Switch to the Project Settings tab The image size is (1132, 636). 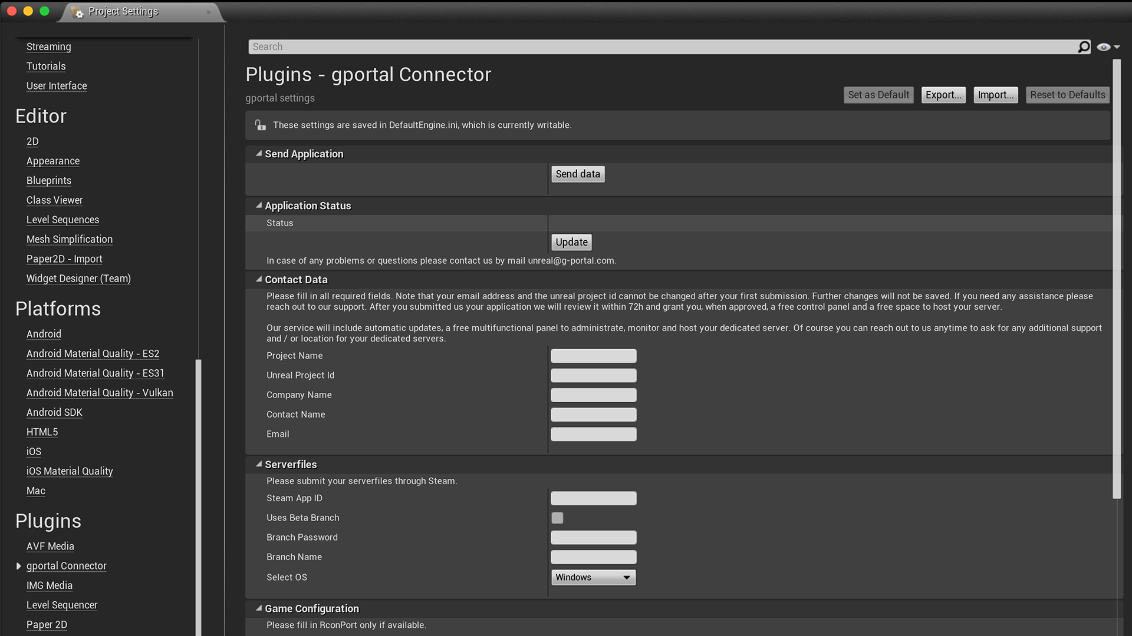tap(141, 12)
